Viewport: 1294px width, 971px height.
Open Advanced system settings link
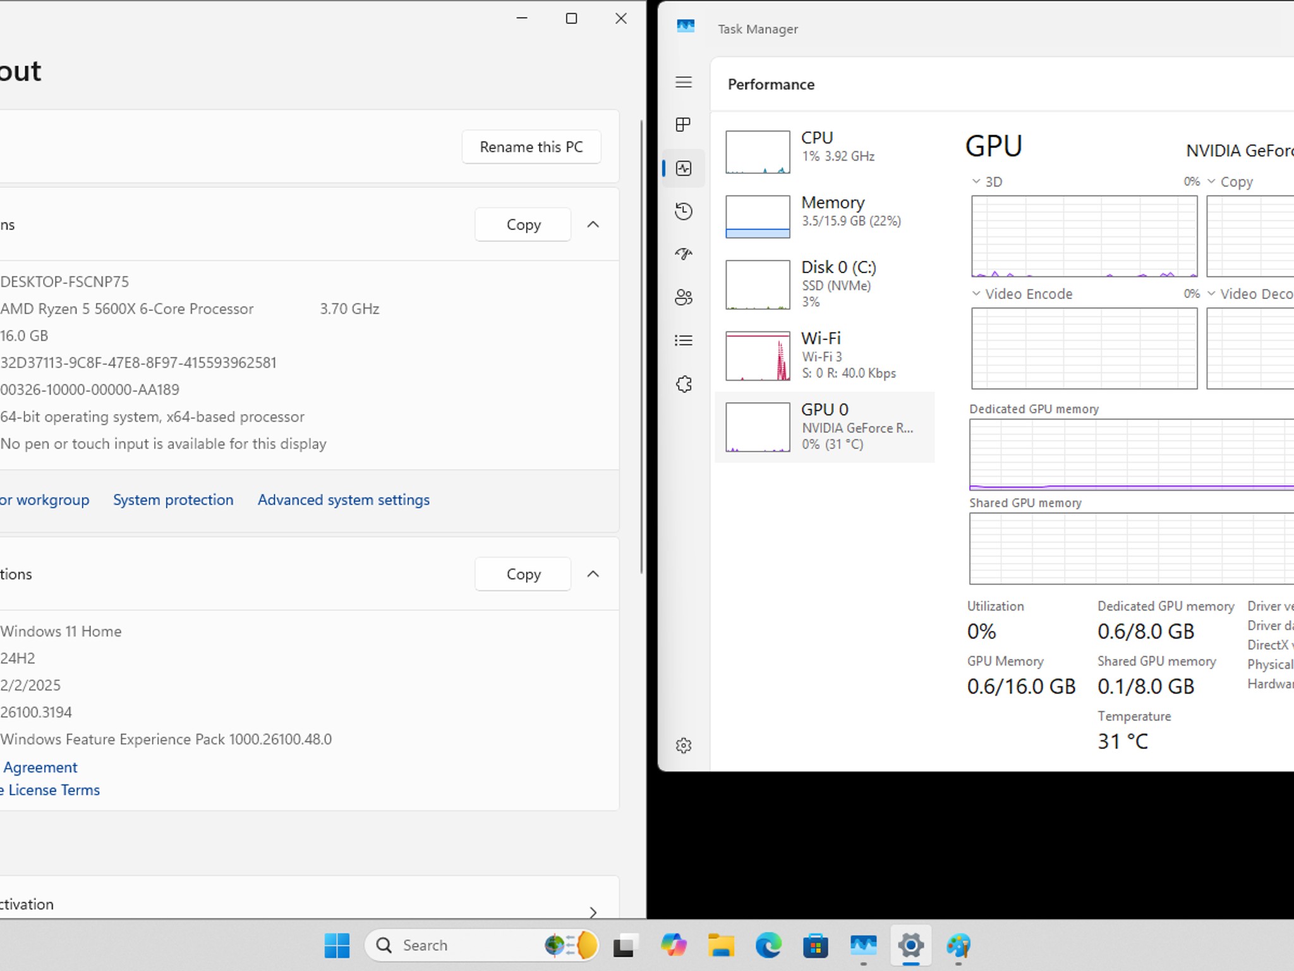343,499
